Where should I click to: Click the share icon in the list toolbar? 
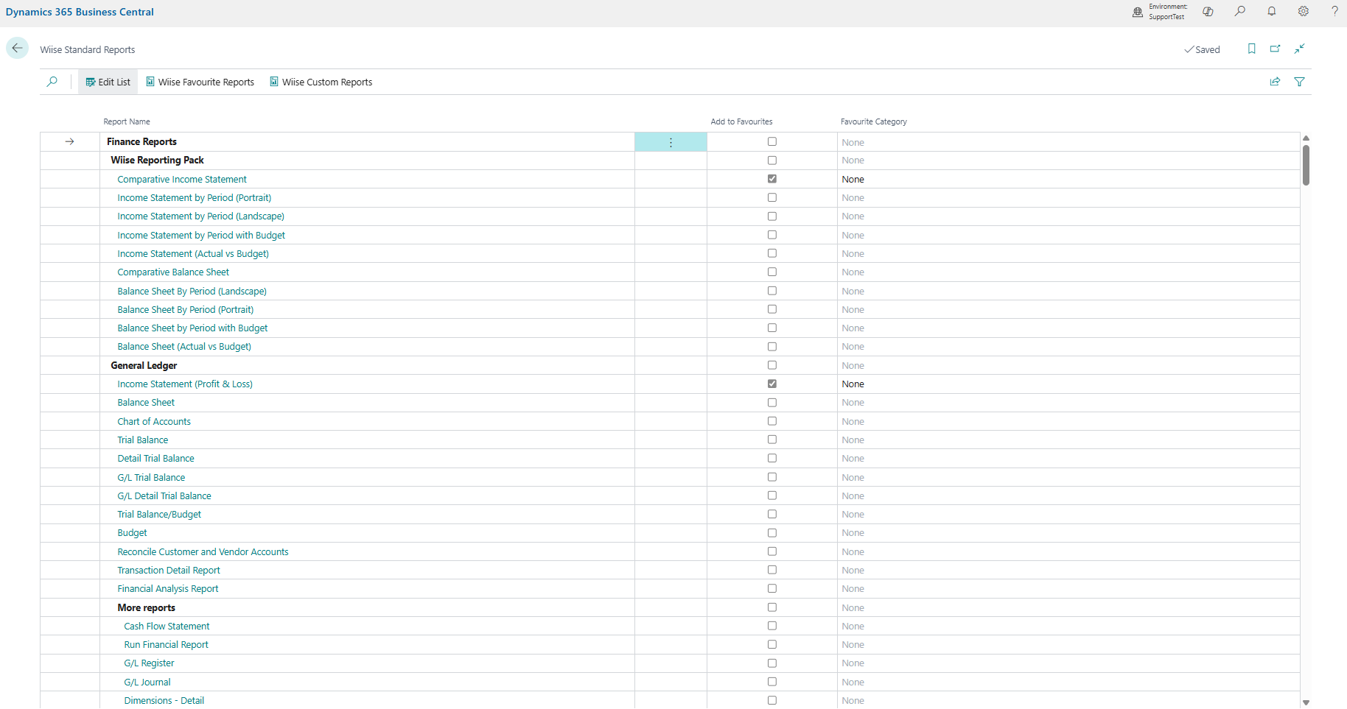pyautogui.click(x=1275, y=82)
